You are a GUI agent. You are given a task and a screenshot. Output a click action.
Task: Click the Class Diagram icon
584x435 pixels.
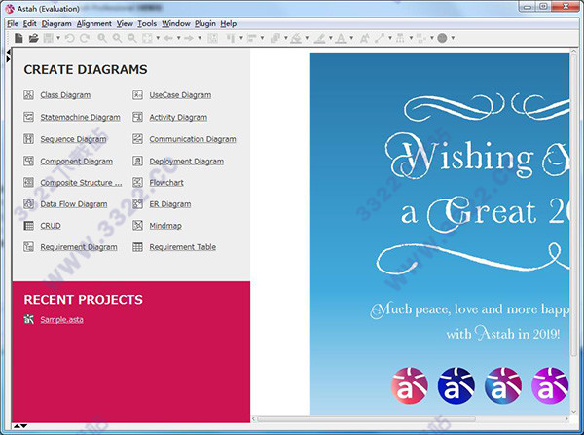(28, 95)
